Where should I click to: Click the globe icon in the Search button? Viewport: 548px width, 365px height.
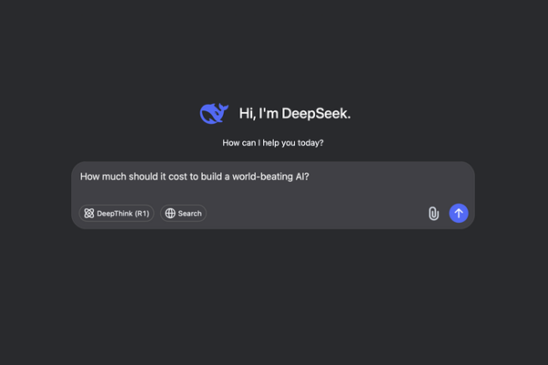pyautogui.click(x=170, y=214)
